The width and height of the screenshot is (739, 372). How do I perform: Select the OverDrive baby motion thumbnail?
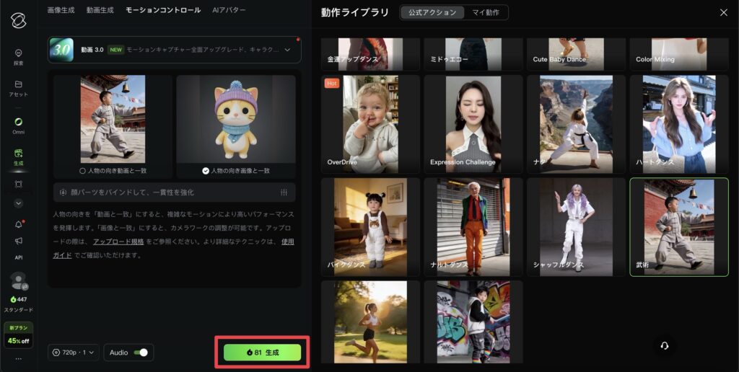(371, 123)
